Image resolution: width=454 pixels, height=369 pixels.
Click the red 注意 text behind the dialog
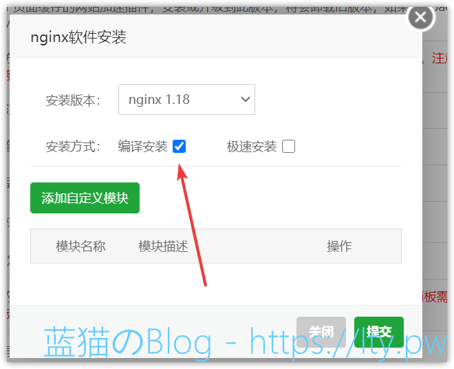pos(439,59)
